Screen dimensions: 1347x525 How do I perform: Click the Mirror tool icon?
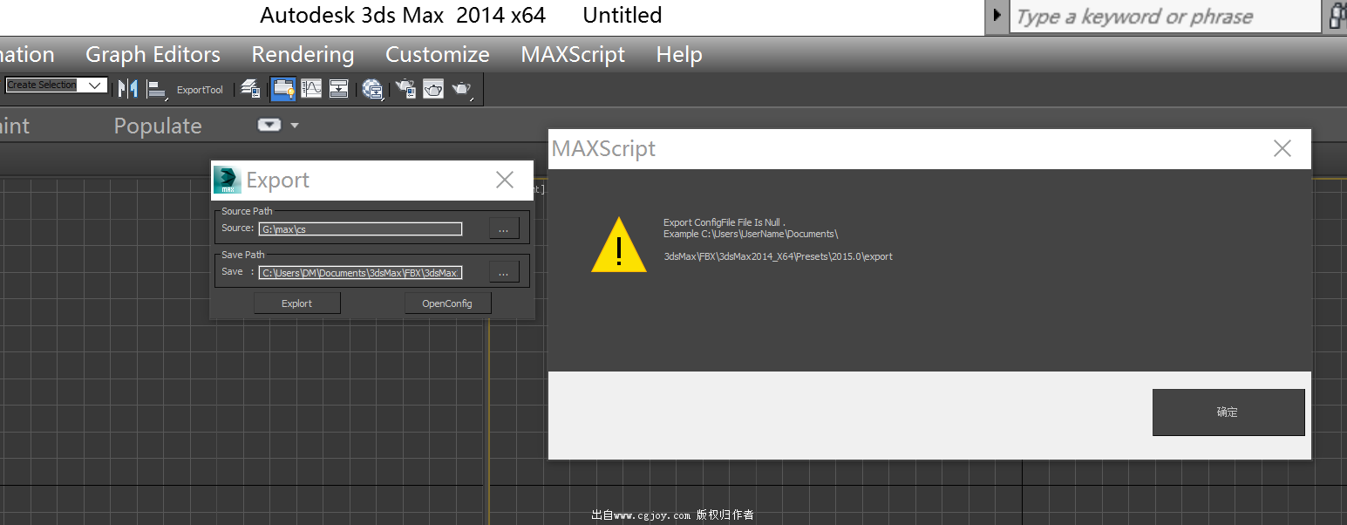click(x=128, y=89)
